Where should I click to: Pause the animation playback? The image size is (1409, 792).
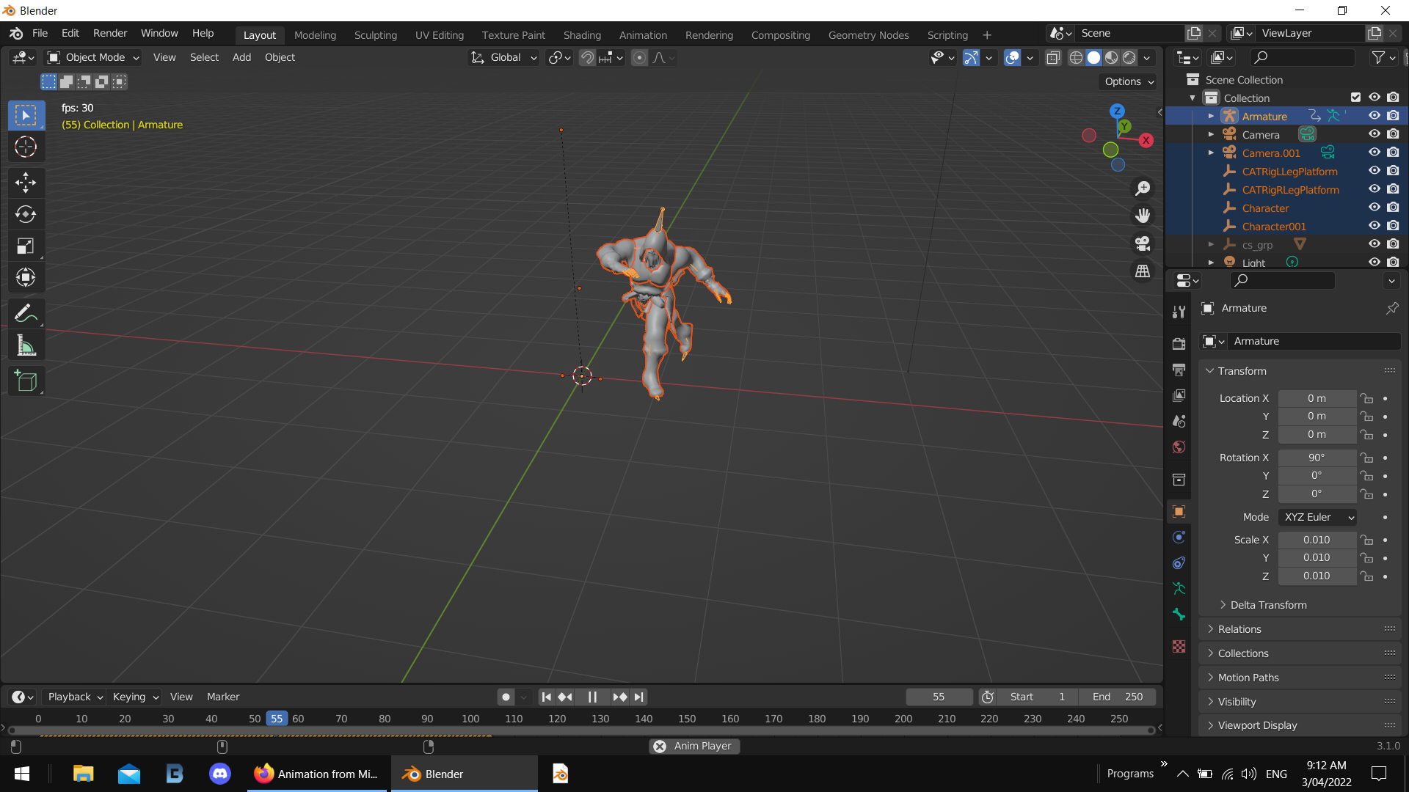[591, 697]
